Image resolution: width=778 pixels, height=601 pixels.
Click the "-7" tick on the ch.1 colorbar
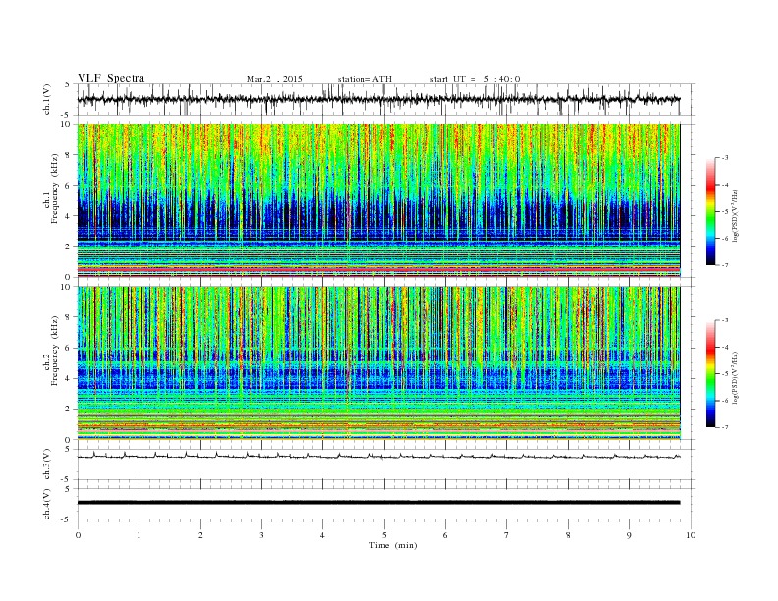pos(725,265)
